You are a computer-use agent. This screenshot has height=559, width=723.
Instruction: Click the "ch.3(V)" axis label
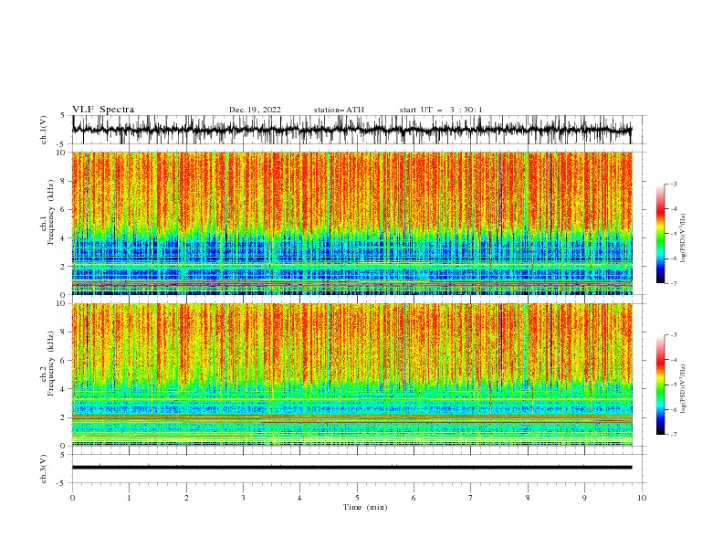coord(44,469)
